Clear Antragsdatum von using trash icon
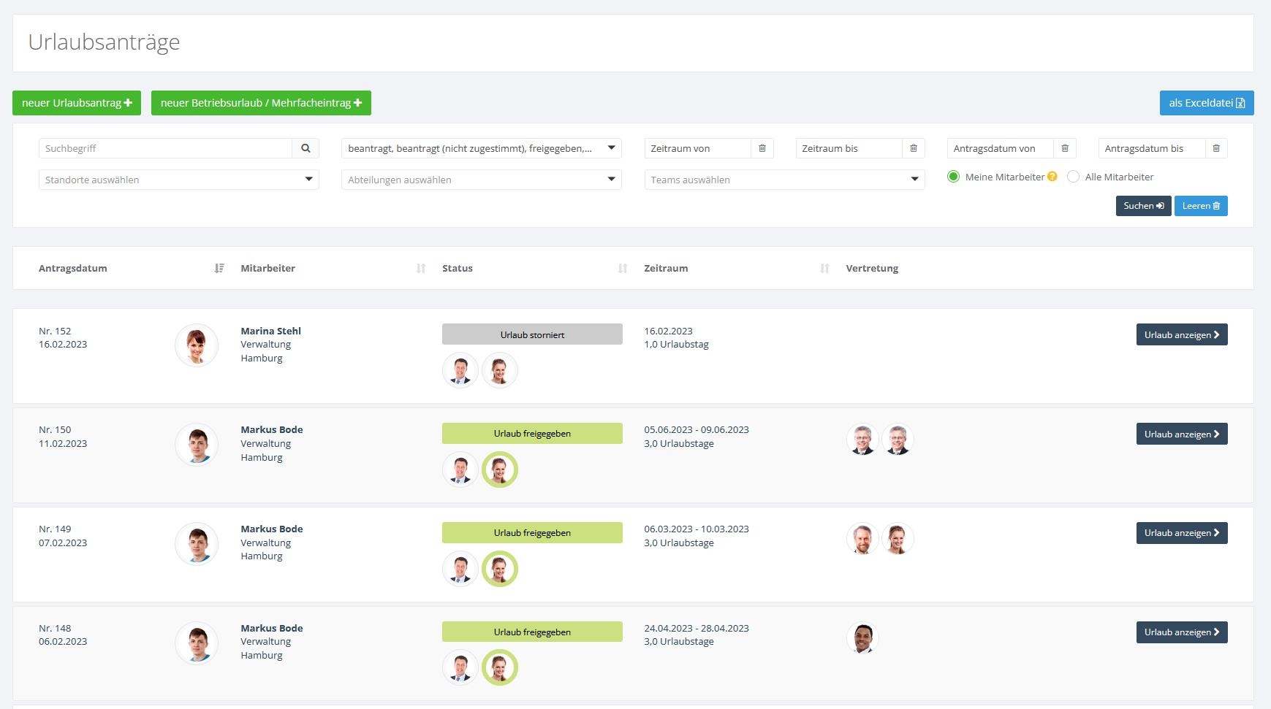Image resolution: width=1271 pixels, height=709 pixels. coord(1065,148)
